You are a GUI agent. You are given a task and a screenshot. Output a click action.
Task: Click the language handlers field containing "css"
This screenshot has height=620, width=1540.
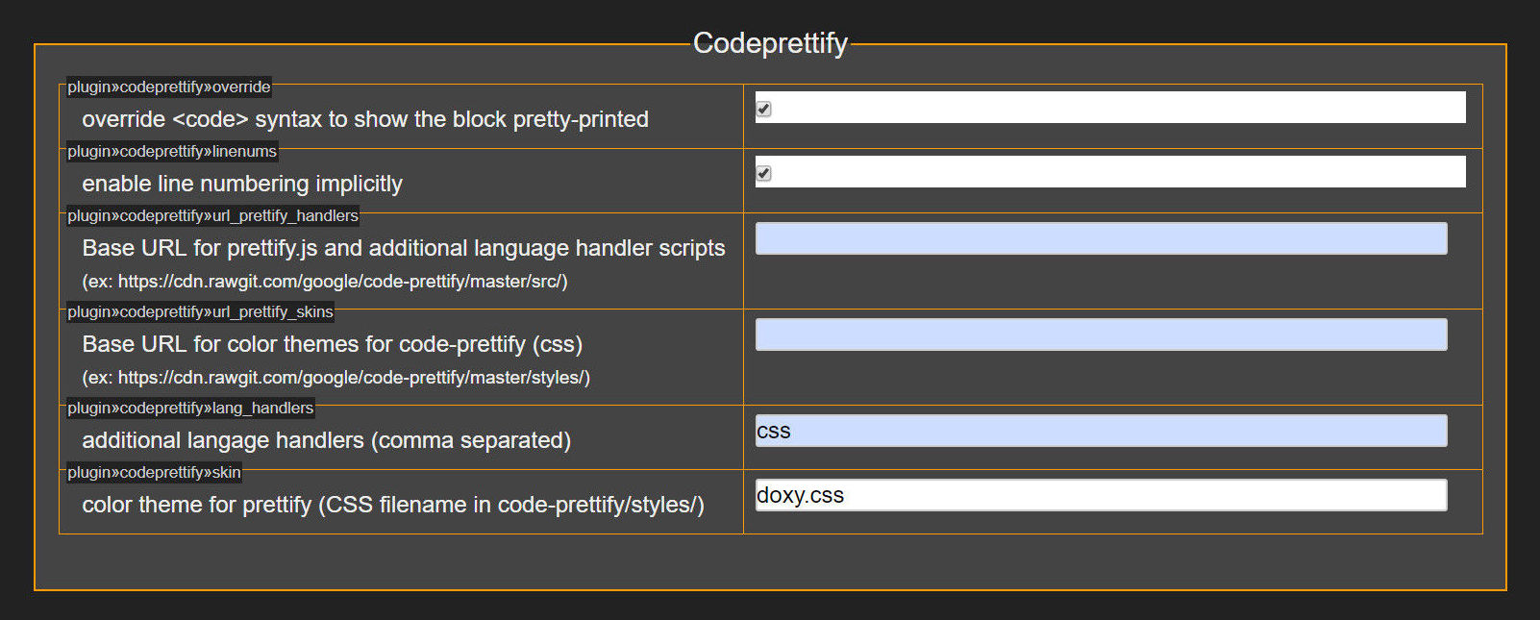tap(1101, 431)
